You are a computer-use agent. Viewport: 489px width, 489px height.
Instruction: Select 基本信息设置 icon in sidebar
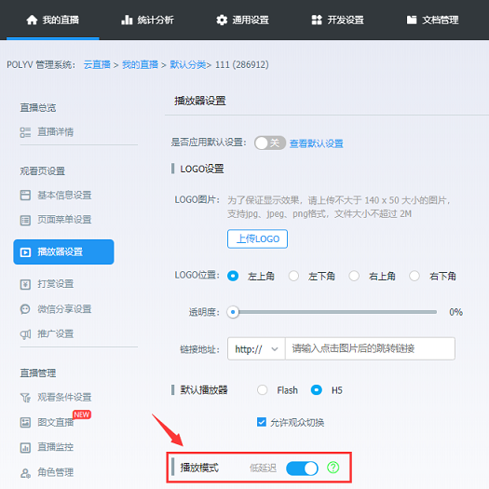[x=25, y=196]
